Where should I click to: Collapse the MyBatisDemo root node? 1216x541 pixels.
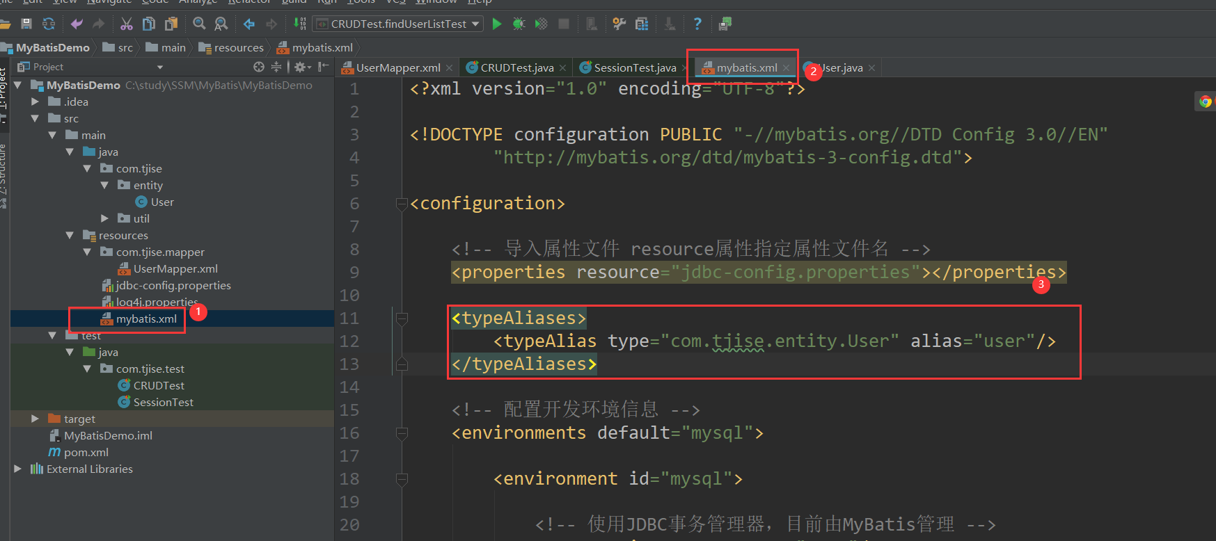pos(18,85)
